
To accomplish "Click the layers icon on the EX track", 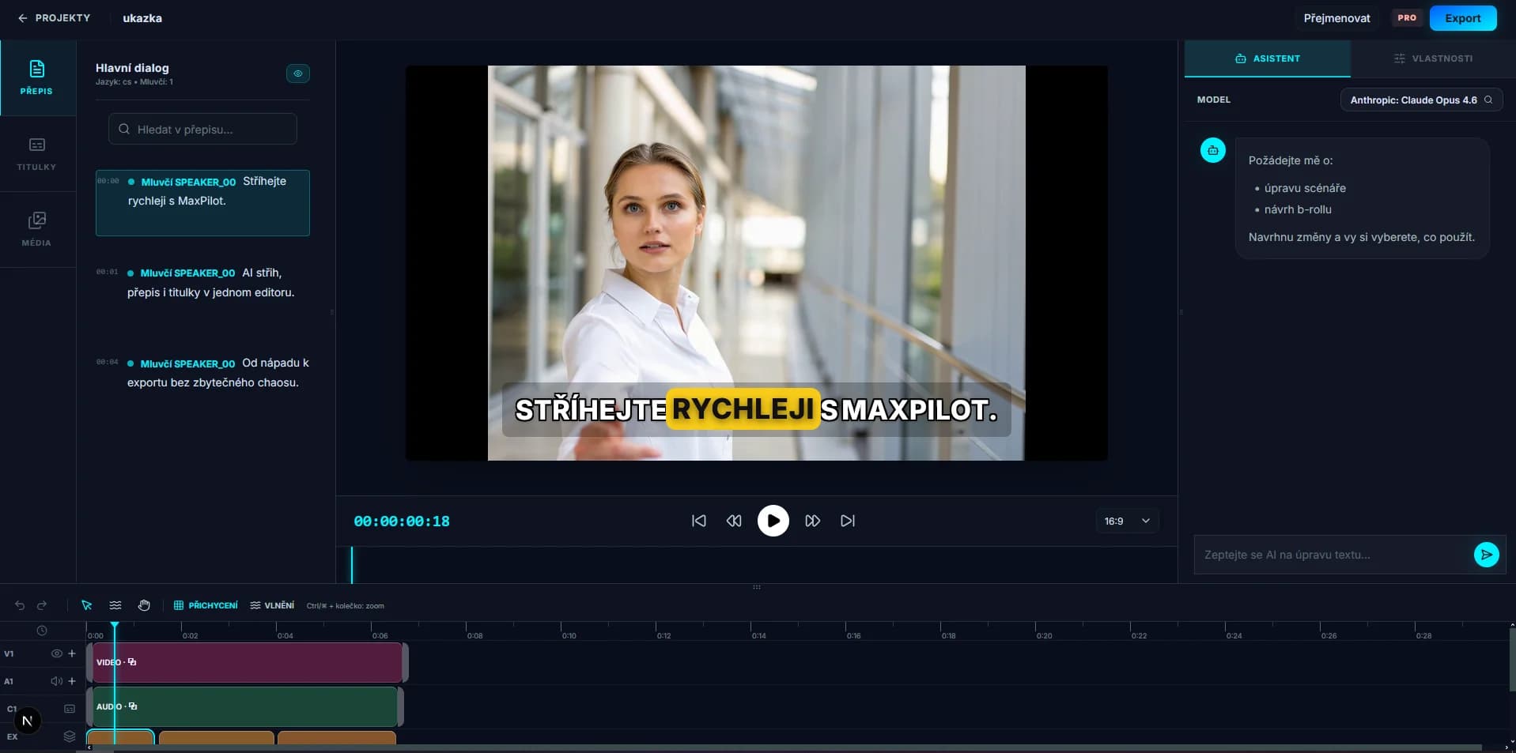I will coord(70,736).
